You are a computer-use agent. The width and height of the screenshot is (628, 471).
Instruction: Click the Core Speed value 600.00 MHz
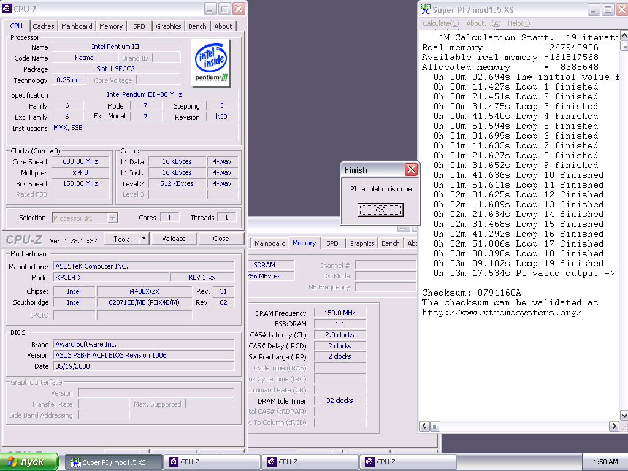click(x=80, y=161)
